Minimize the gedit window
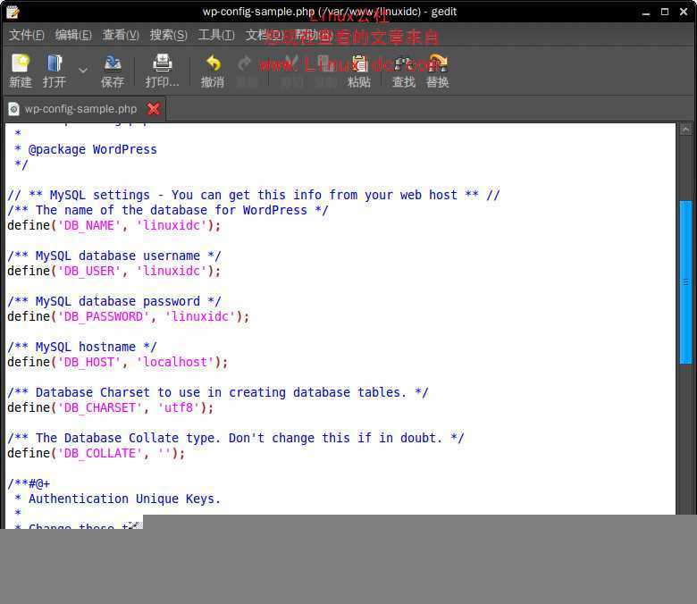This screenshot has height=604, width=697. 646,12
